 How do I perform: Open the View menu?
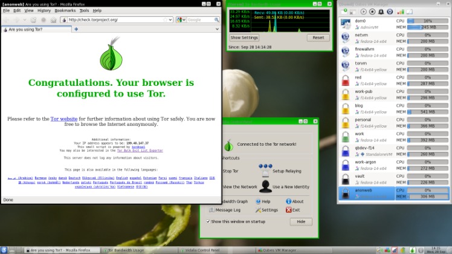tap(29, 10)
